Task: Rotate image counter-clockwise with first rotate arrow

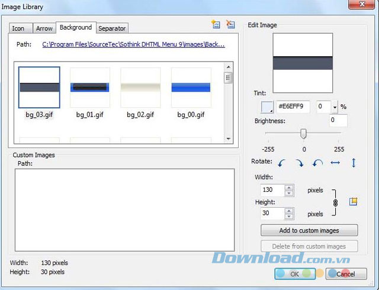Action: pos(282,163)
